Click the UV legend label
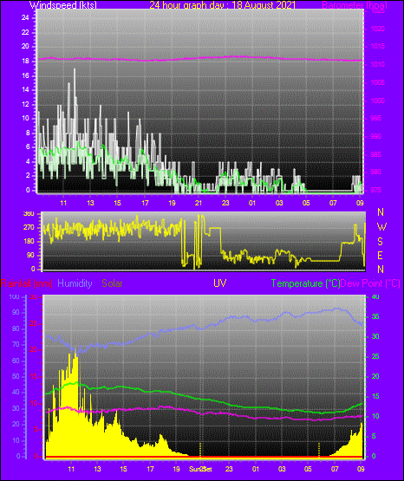404x481 pixels. (219, 283)
